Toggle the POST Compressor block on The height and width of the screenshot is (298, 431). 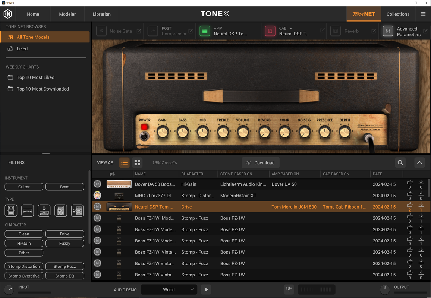(152, 31)
